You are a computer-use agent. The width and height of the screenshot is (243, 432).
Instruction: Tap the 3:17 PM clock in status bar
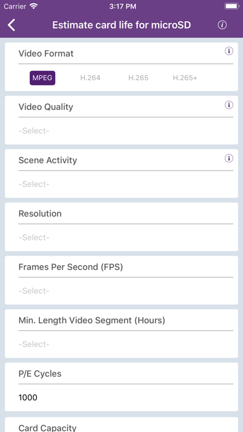pos(123,6)
